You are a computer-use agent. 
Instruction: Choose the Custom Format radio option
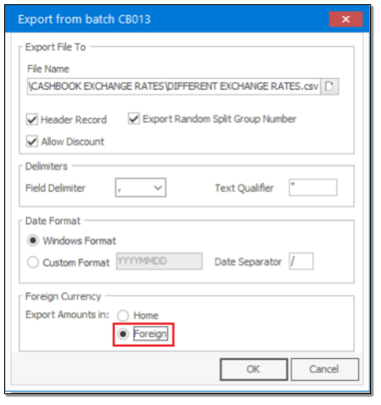[33, 262]
